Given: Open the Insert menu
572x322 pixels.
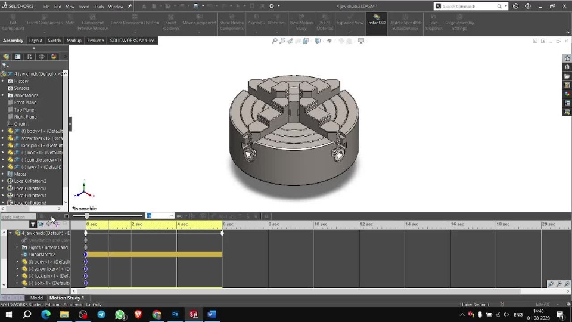Looking at the screenshot, I should point(84,7).
